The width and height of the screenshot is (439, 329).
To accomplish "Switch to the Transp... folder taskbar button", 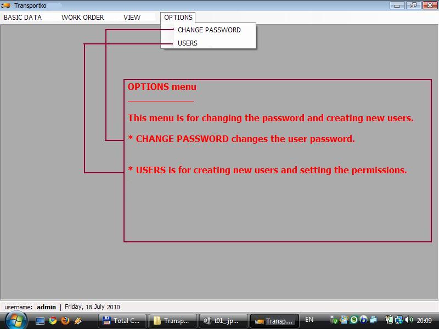I will coord(173,321).
